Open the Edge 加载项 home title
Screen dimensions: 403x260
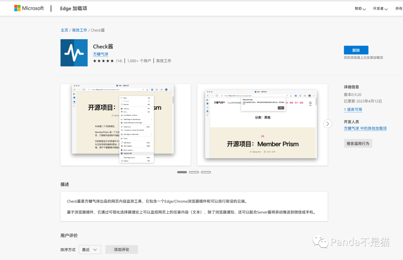tap(74, 9)
